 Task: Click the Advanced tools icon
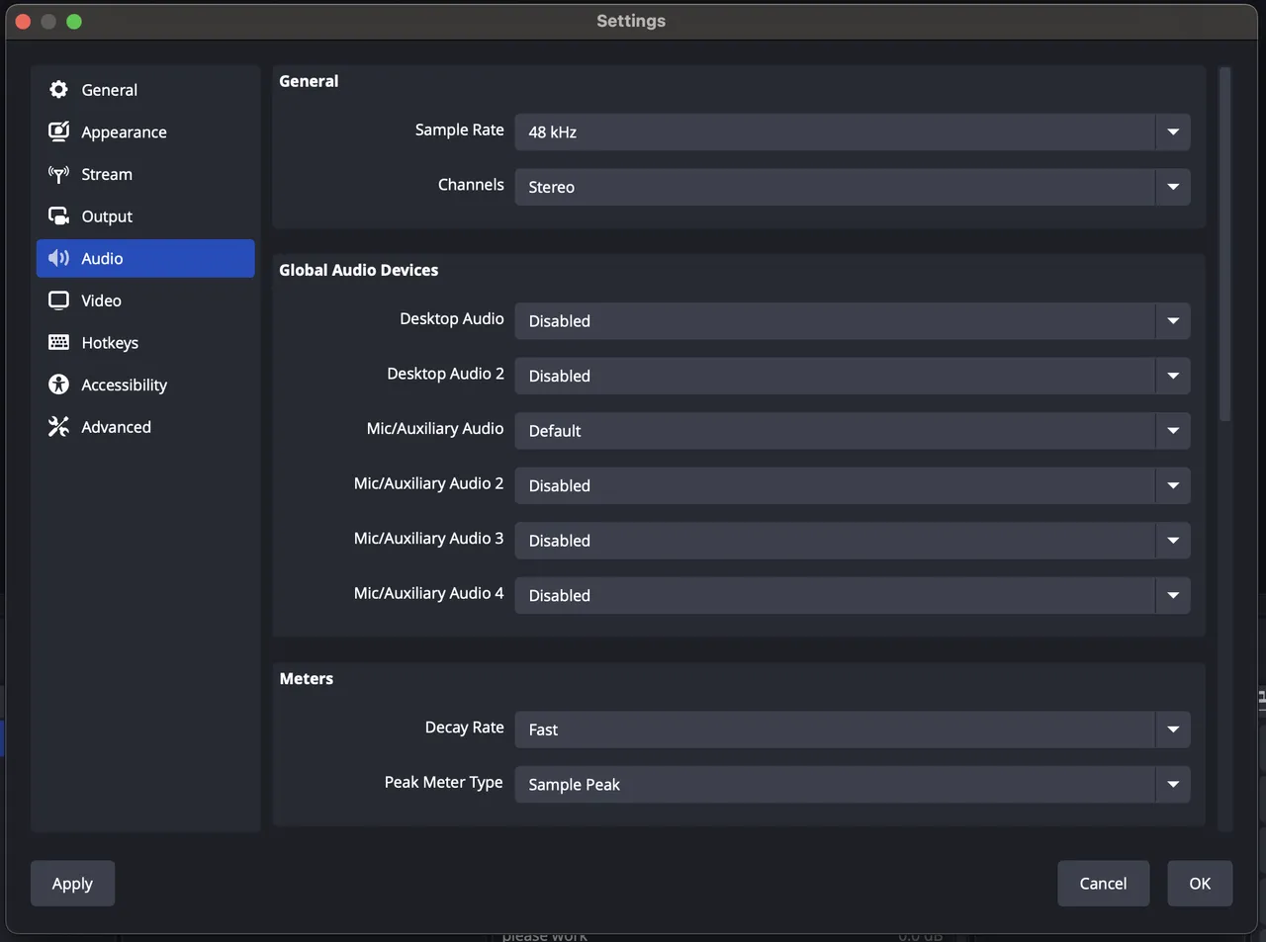pyautogui.click(x=58, y=427)
